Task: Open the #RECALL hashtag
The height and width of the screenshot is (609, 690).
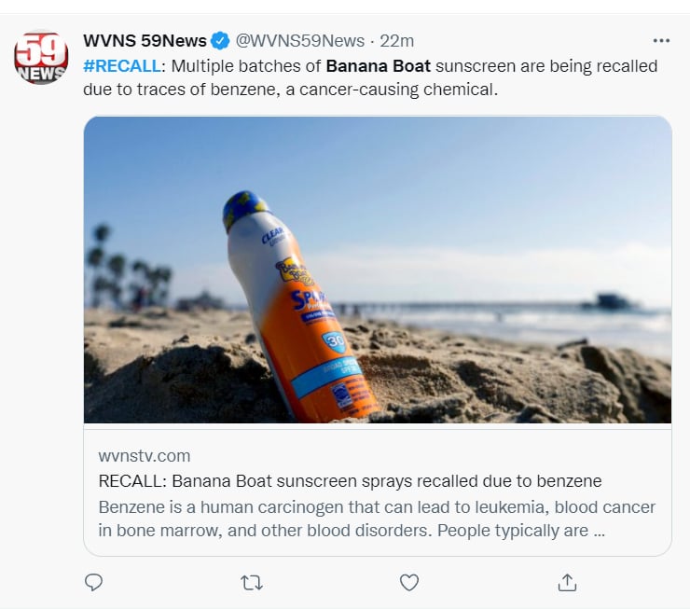Action: click(x=120, y=66)
